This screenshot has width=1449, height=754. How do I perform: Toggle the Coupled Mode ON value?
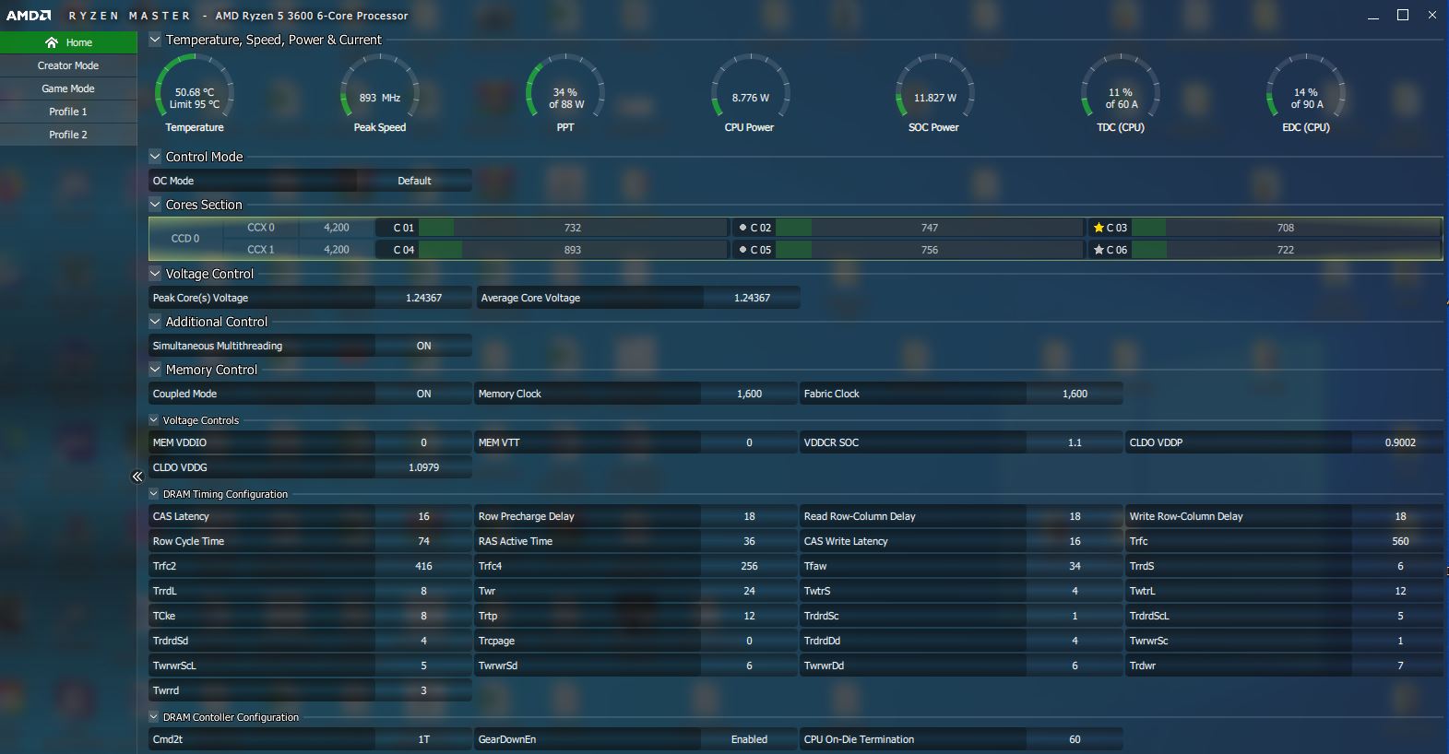(423, 394)
